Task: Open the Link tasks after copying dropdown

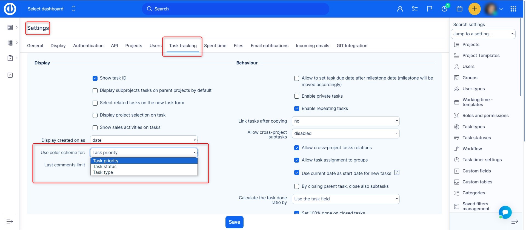Action: (345, 121)
